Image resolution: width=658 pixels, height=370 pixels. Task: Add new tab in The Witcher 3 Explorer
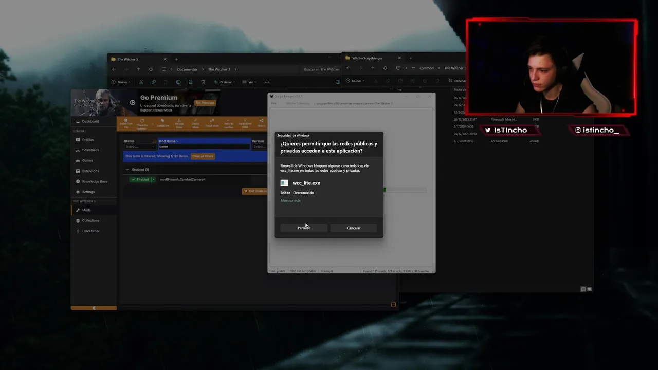[176, 59]
